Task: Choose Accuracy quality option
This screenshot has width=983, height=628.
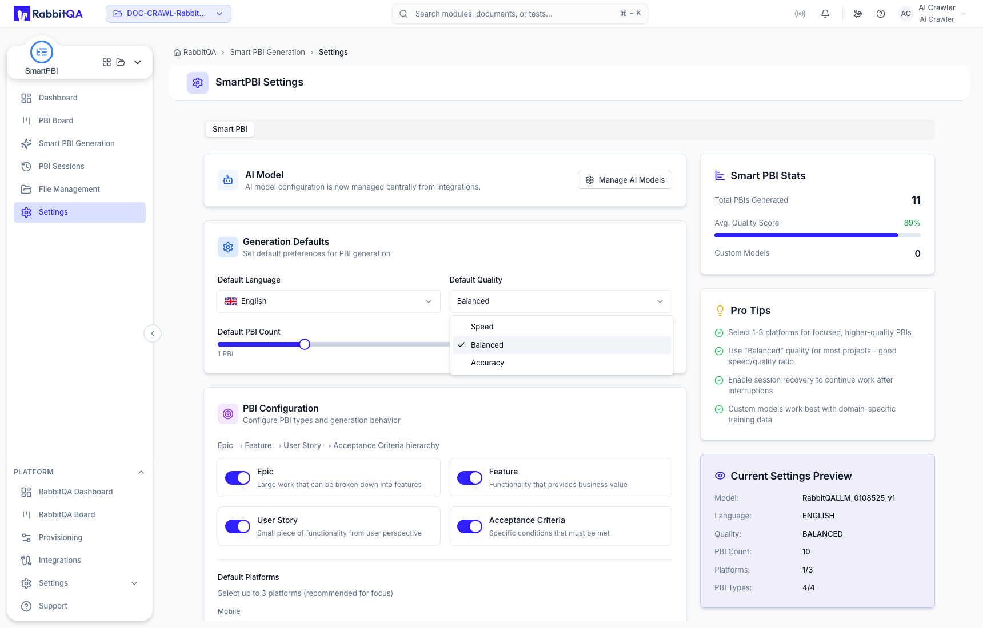Action: (562, 363)
